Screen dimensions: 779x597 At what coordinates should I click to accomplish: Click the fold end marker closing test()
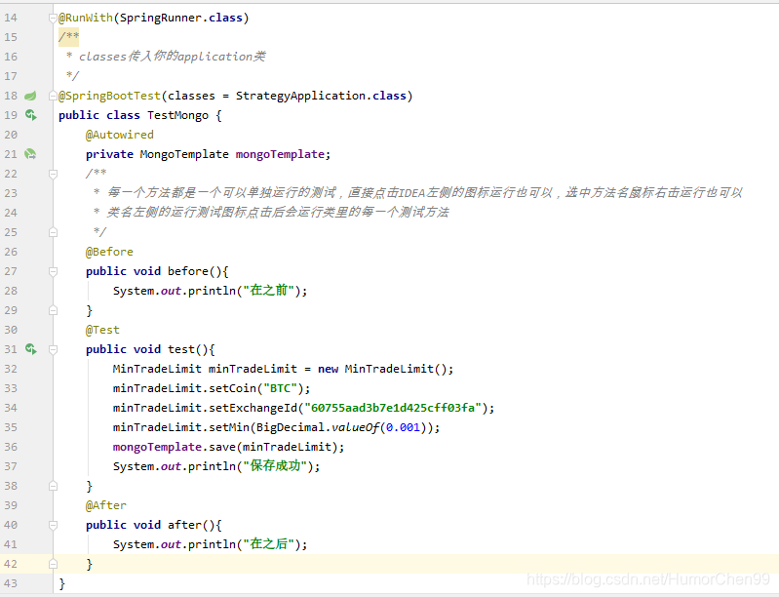pyautogui.click(x=53, y=486)
